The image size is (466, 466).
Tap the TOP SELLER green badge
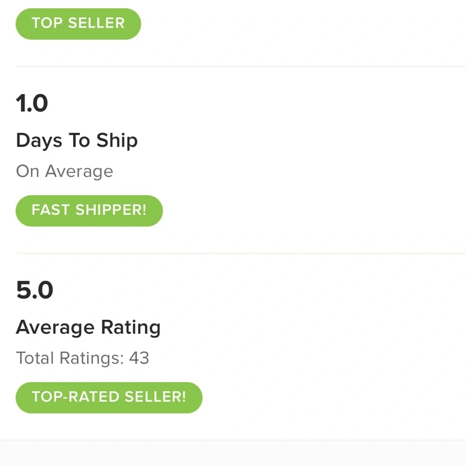78,23
